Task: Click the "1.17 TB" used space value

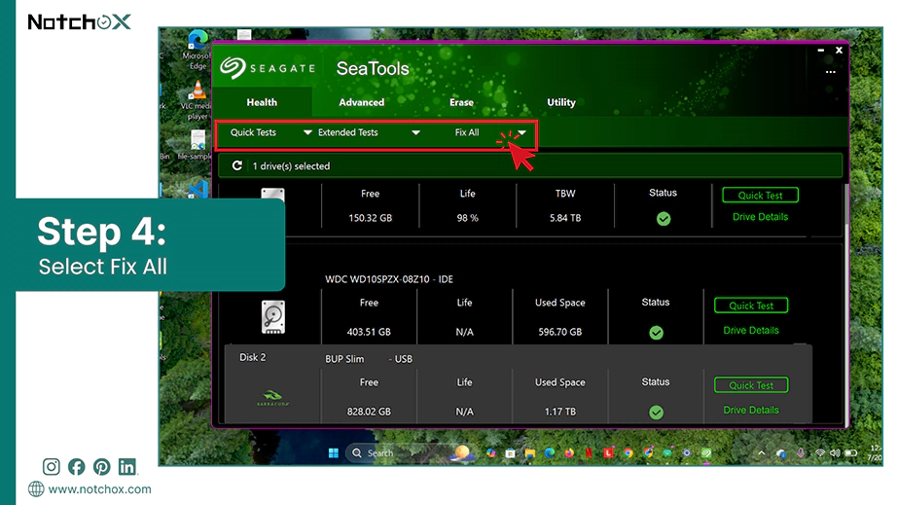Action: click(559, 412)
